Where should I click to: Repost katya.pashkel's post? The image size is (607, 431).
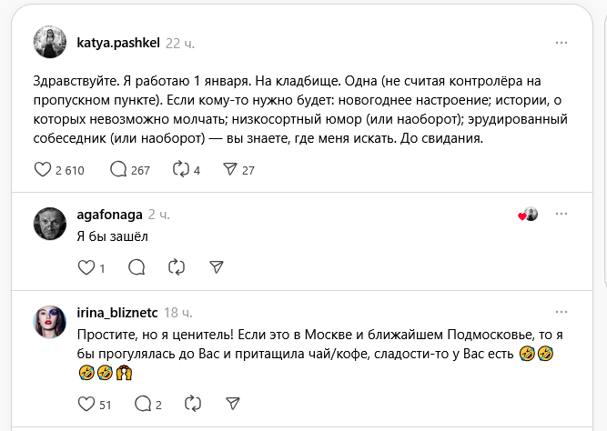tap(183, 170)
